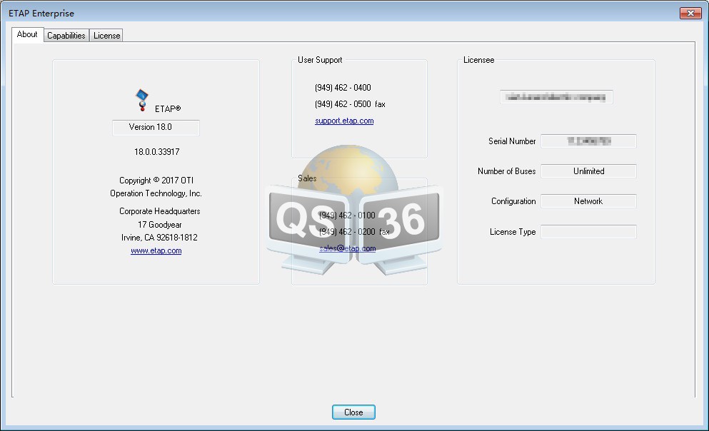709x431 pixels.
Task: Click the User Support group title
Action: (x=320, y=60)
